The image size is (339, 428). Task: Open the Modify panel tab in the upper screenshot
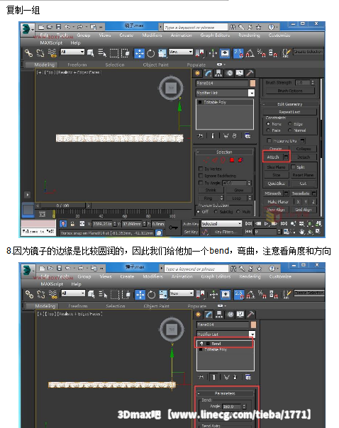click(x=208, y=73)
